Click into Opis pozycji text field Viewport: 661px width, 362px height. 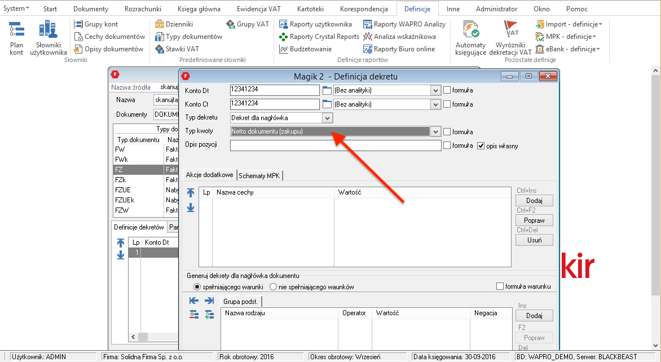click(x=335, y=146)
